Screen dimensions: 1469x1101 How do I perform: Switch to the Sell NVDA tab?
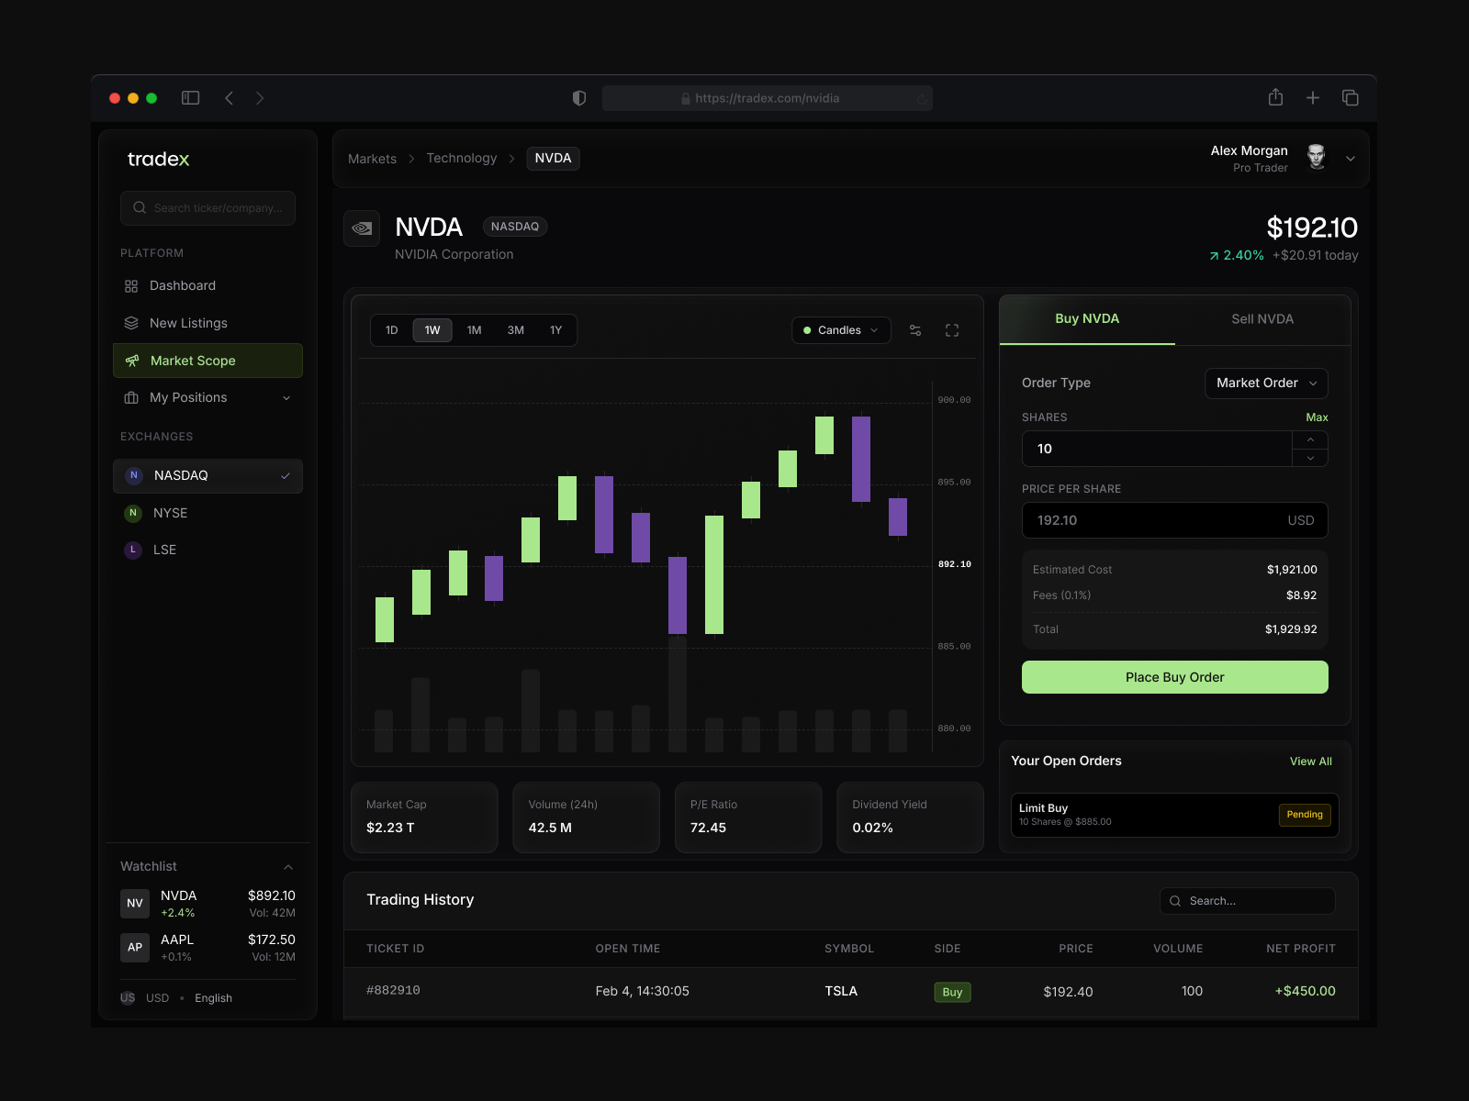[x=1262, y=319]
